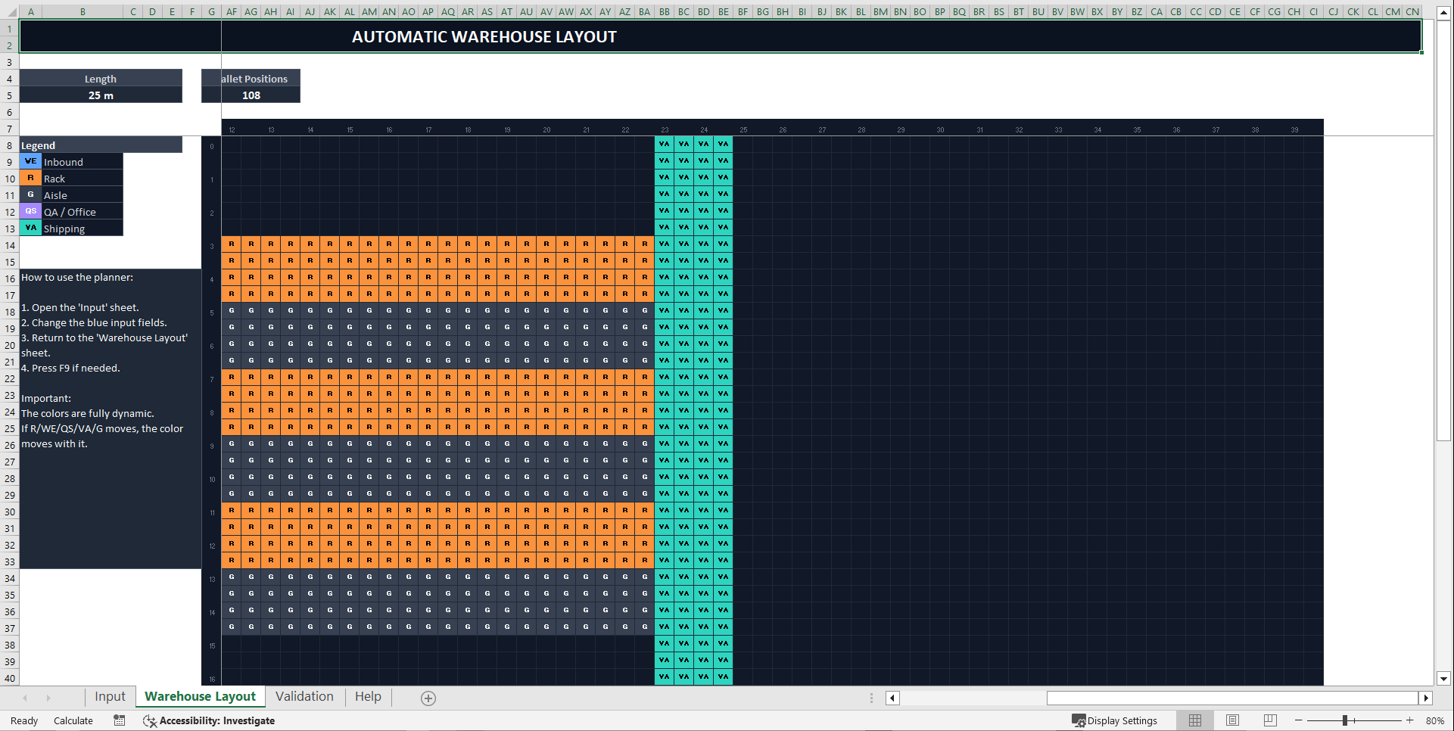This screenshot has height=731, width=1454.
Task: Select row 40 header
Action: coord(9,677)
